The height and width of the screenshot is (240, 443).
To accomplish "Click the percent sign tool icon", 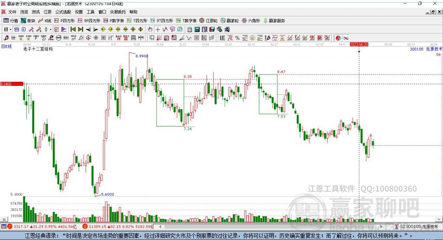I will point(238,38).
